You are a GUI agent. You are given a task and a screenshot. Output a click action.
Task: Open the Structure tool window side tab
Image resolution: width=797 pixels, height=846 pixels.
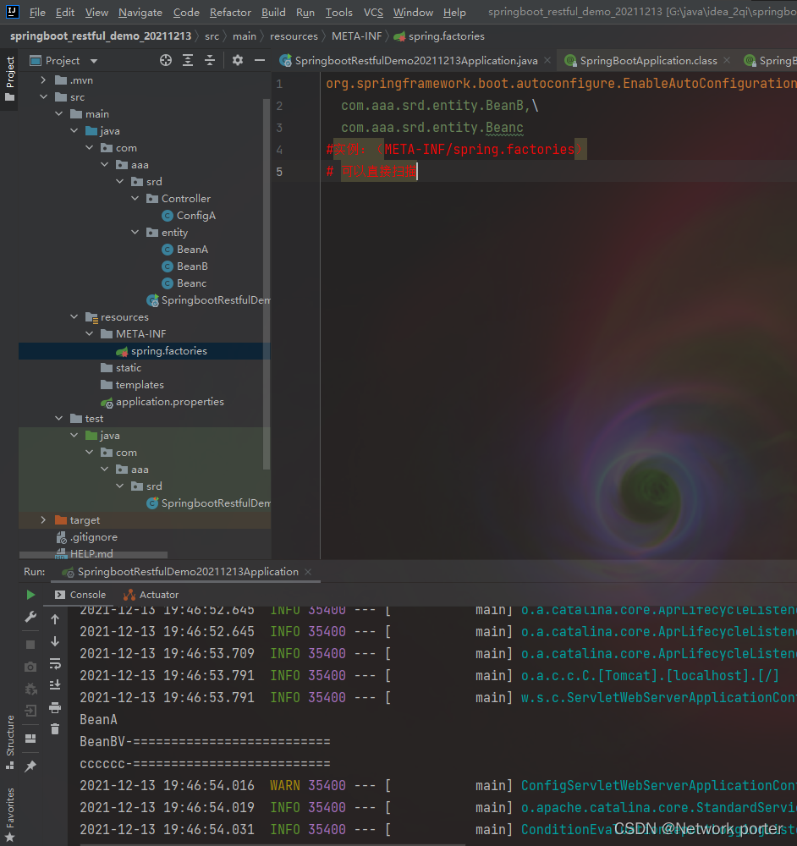click(9, 742)
